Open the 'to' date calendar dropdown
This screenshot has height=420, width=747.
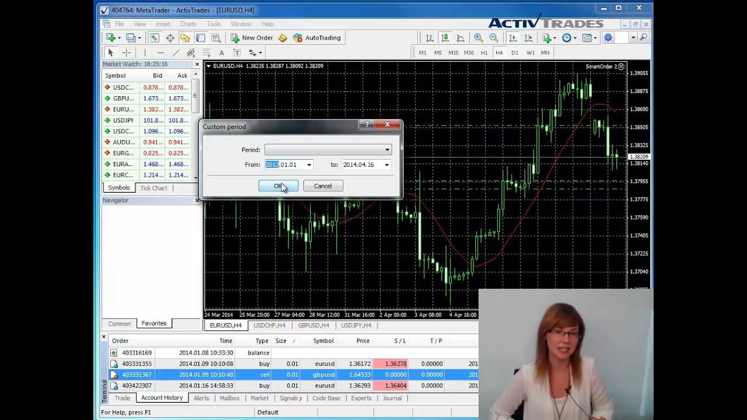tap(386, 165)
